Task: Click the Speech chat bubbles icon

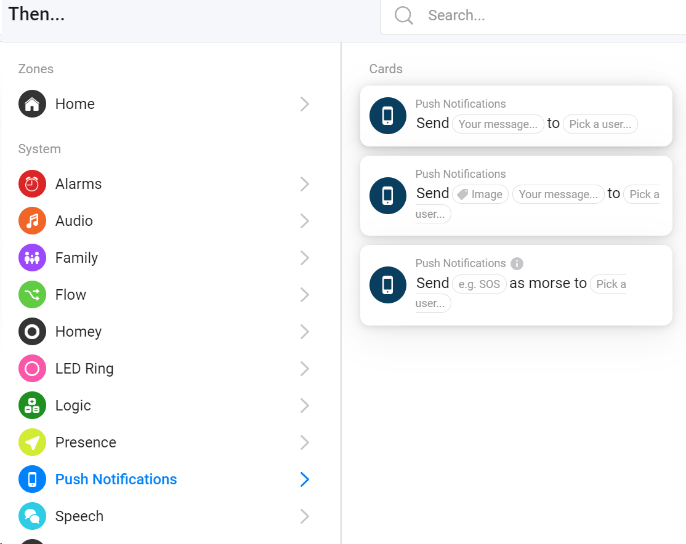Action: click(x=32, y=516)
